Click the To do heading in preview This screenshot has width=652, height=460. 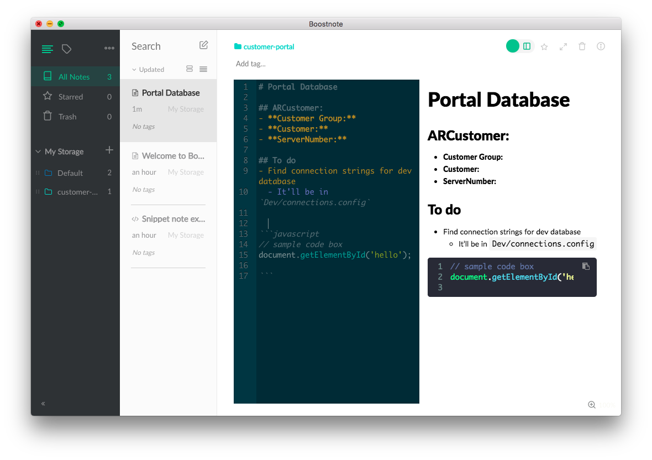pos(444,210)
